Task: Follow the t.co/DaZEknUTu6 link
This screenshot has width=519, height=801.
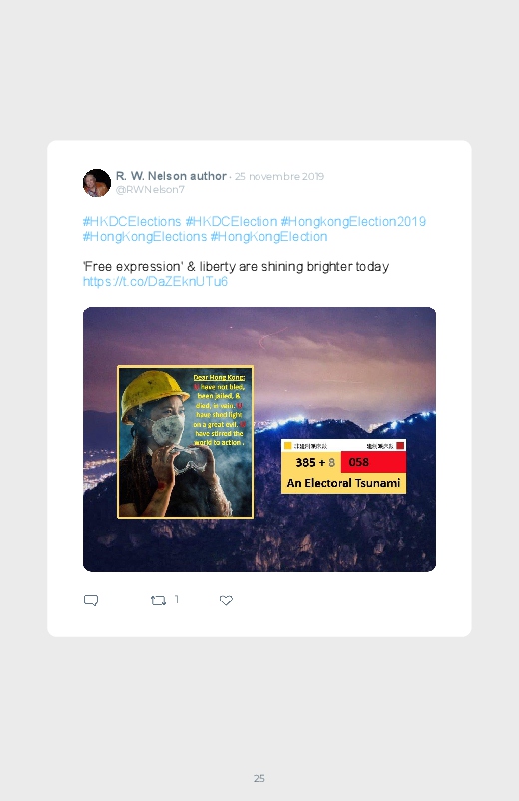Action: (155, 282)
